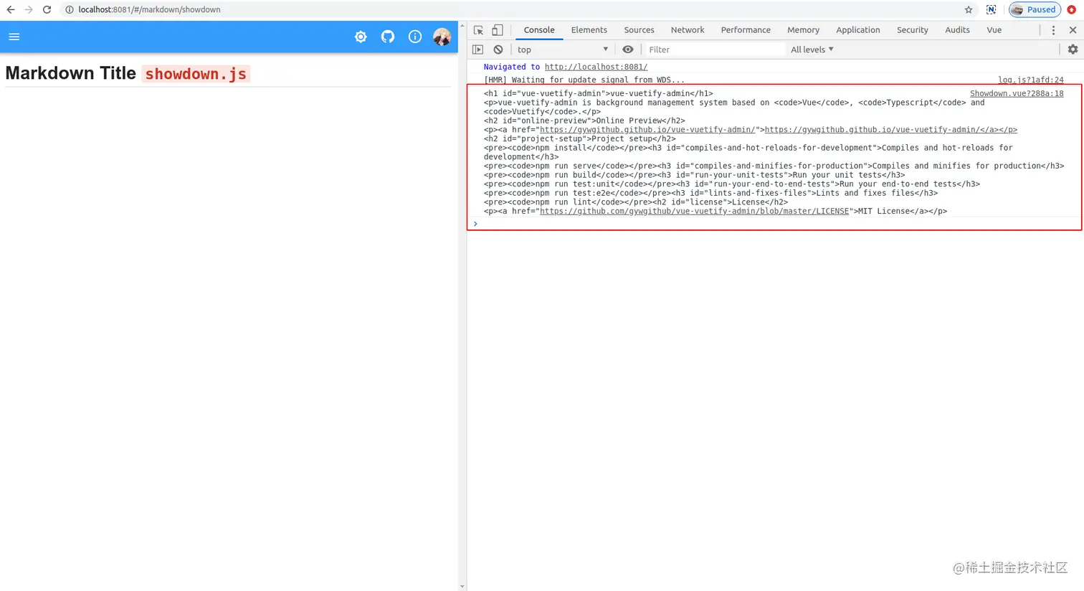Open the red extension icon beside Paused

point(1072,10)
